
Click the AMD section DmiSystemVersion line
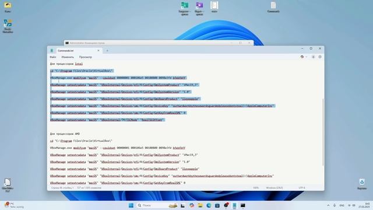coord(120,162)
